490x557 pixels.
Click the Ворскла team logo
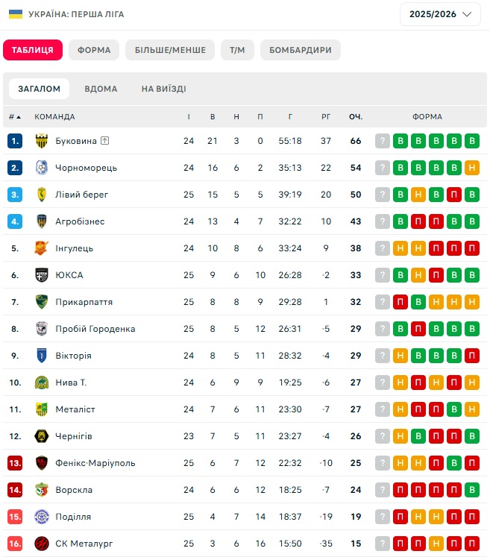(x=42, y=490)
